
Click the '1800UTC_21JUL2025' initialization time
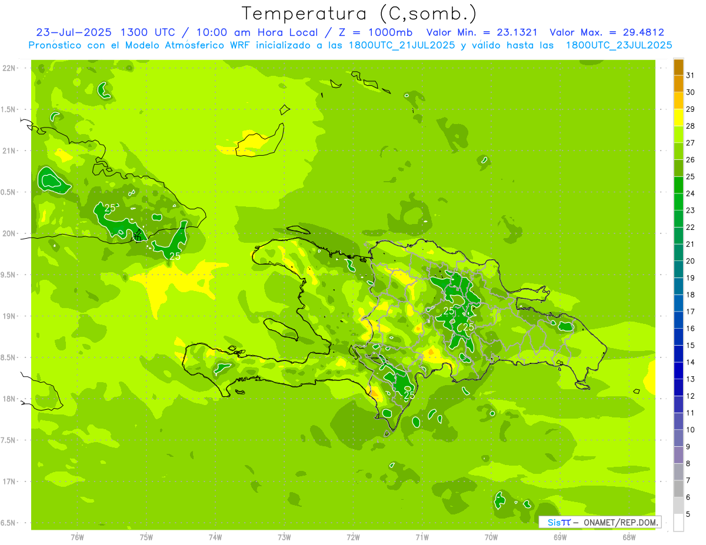tap(400, 45)
